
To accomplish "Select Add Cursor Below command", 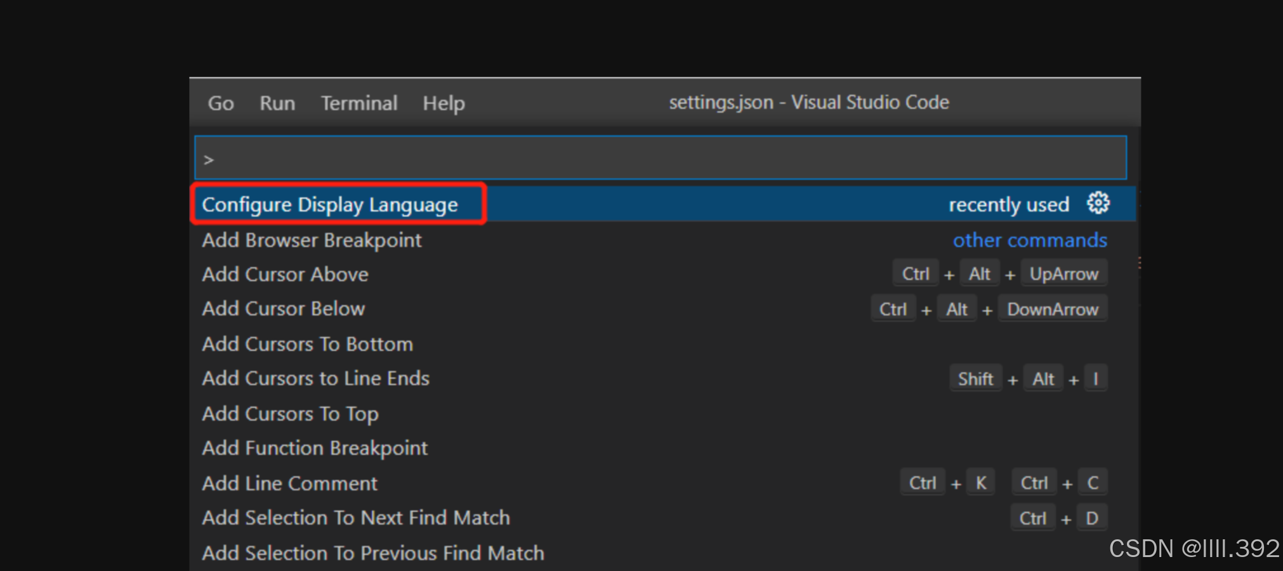I will pos(663,309).
